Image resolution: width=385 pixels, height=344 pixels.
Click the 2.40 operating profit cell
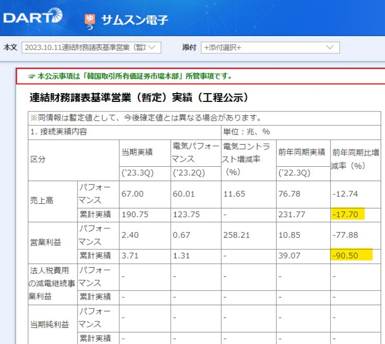tap(145, 235)
